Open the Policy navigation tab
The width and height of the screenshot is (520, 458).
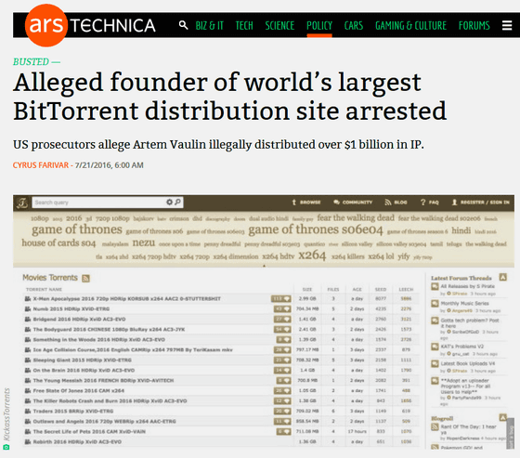pos(319,26)
